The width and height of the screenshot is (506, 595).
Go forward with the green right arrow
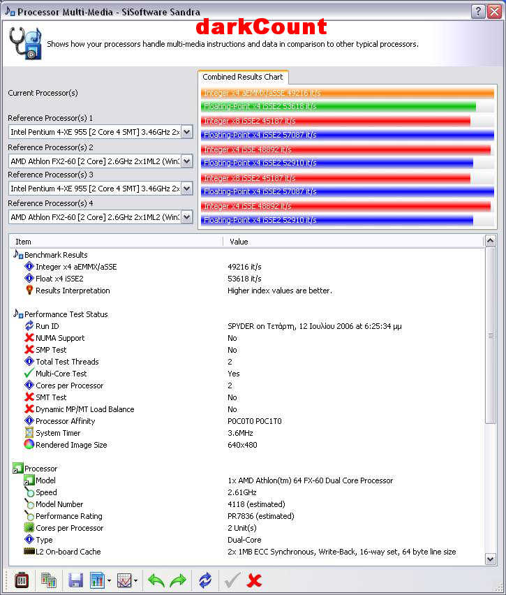tap(178, 580)
